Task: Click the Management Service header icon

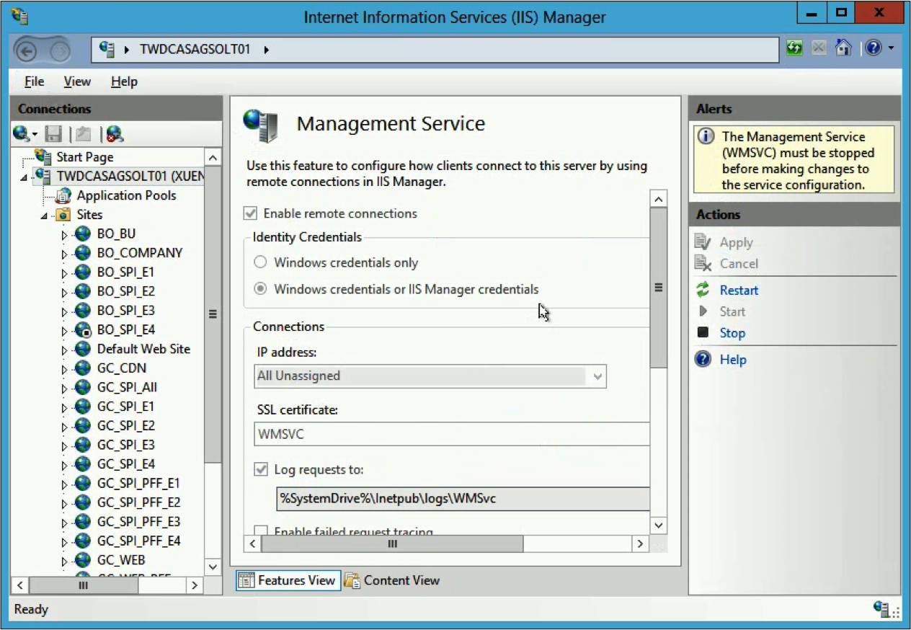Action: click(260, 125)
